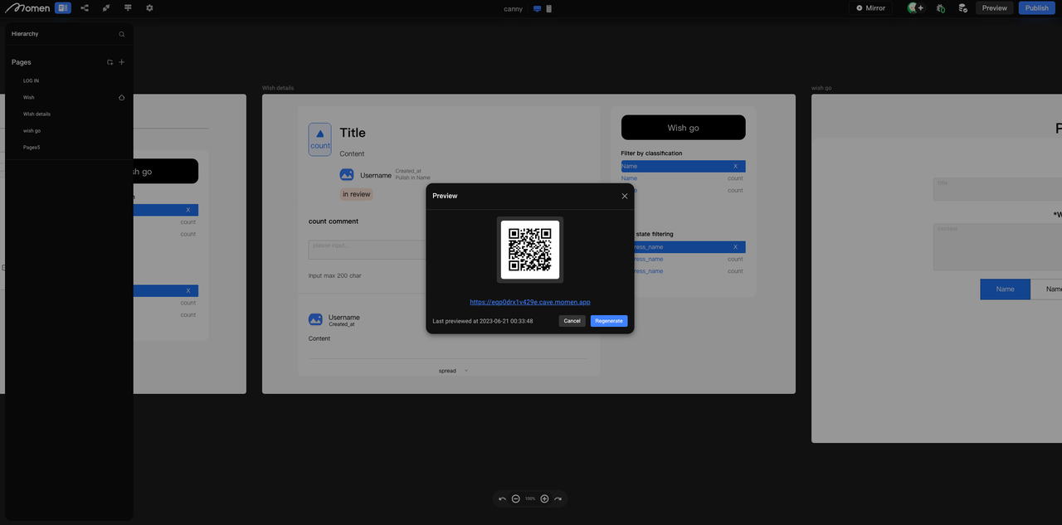Add a new page with plus icon
The height and width of the screenshot is (525, 1062).
[122, 62]
